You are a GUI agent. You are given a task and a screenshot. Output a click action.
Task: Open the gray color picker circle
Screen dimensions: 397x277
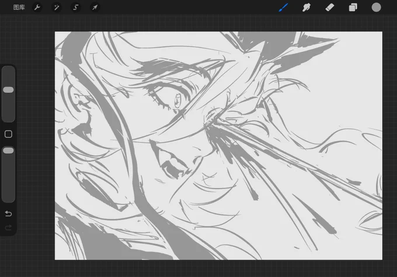pos(376,8)
